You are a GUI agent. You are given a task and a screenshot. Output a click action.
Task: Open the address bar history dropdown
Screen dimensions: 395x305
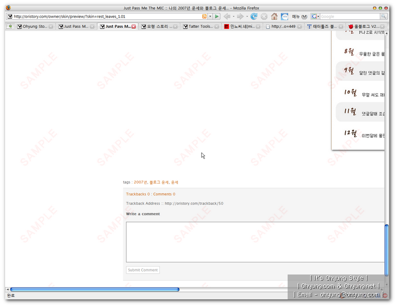click(210, 16)
